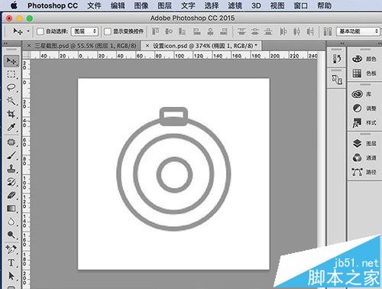Image resolution: width=382 pixels, height=289 pixels.
Task: Collapse the toolbox with its double-arrow
Action: click(5, 44)
